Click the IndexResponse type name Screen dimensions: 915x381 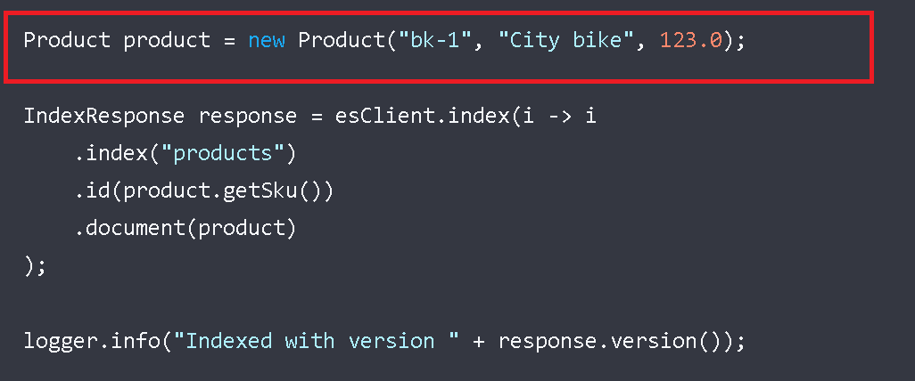click(x=104, y=117)
